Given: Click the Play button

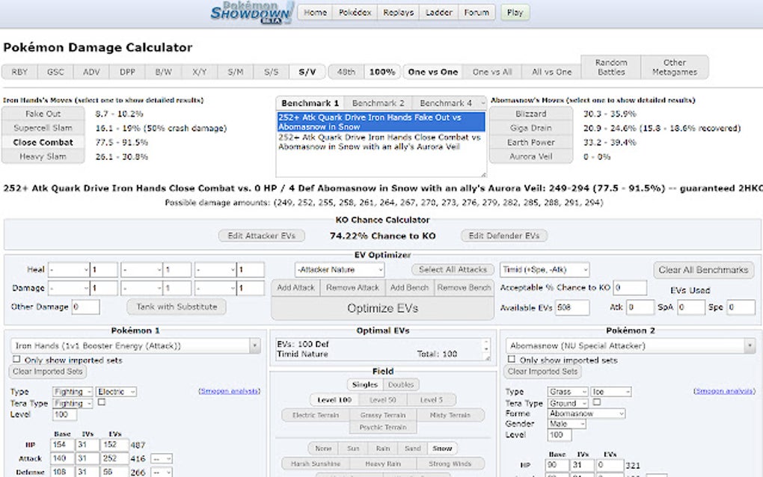Looking at the screenshot, I should tap(515, 13).
